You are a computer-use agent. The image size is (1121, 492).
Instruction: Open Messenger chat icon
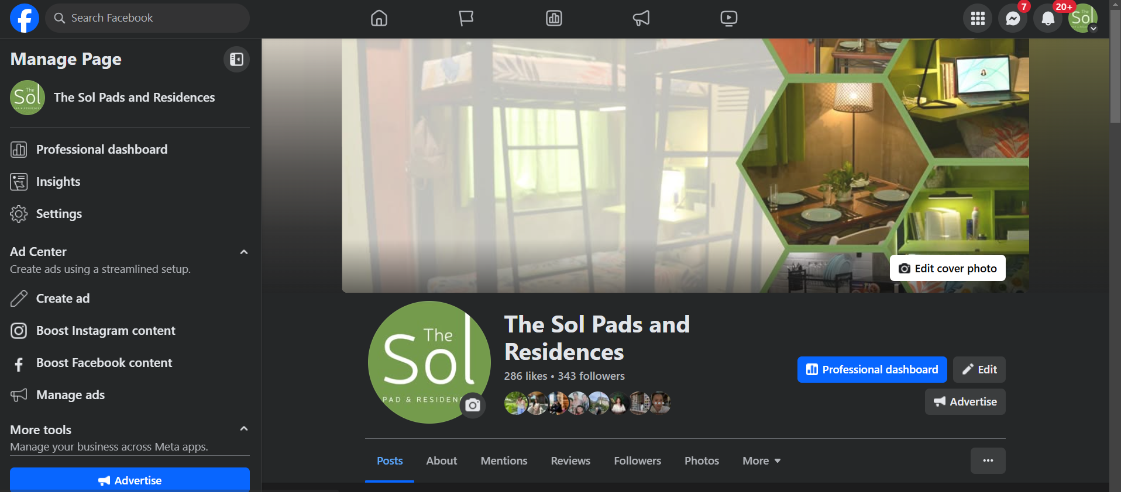1013,19
